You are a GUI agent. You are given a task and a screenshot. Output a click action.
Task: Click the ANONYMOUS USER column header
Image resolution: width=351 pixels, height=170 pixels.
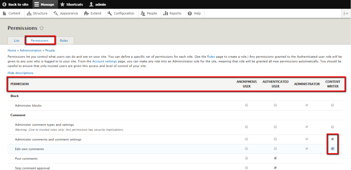(x=246, y=84)
